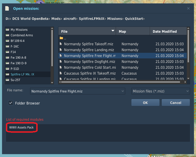Viewport: 196px width, 157px height.
Task: Click the drive icon next to F-16C
Action: click(8, 46)
